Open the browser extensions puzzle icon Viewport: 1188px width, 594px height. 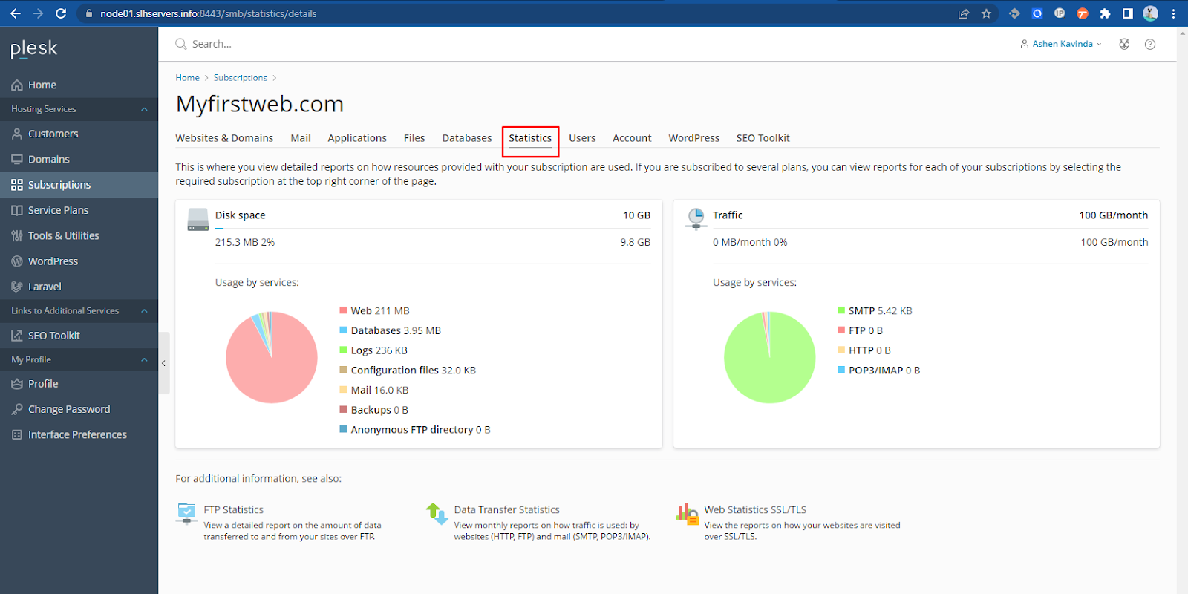point(1105,13)
